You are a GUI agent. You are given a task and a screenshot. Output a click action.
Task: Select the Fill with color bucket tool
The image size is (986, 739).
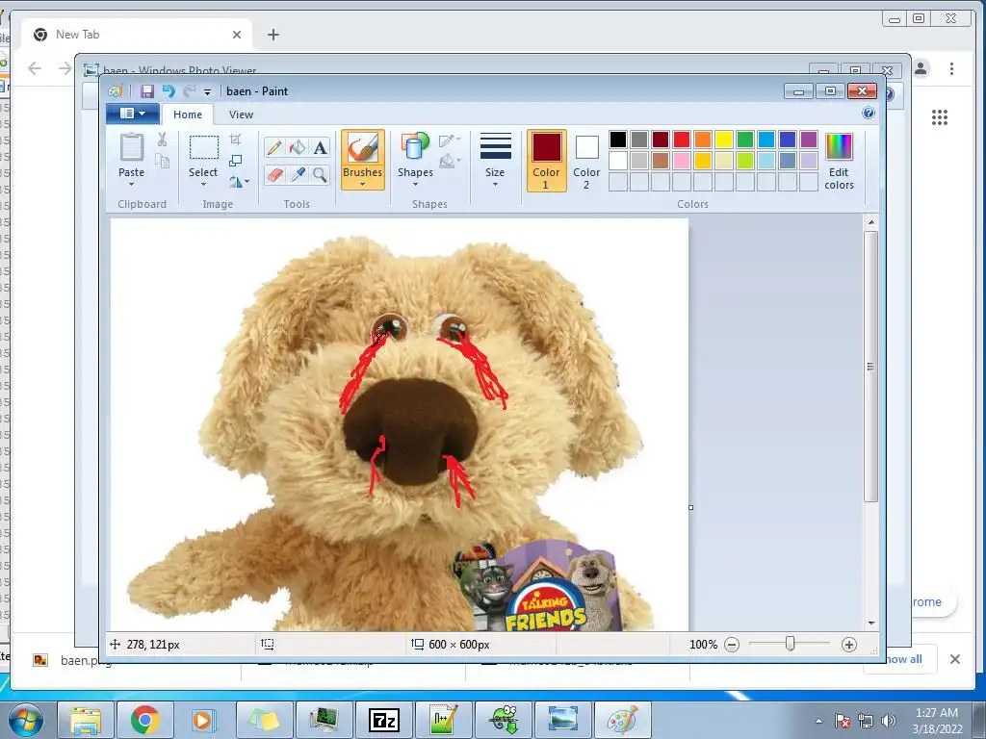point(297,147)
